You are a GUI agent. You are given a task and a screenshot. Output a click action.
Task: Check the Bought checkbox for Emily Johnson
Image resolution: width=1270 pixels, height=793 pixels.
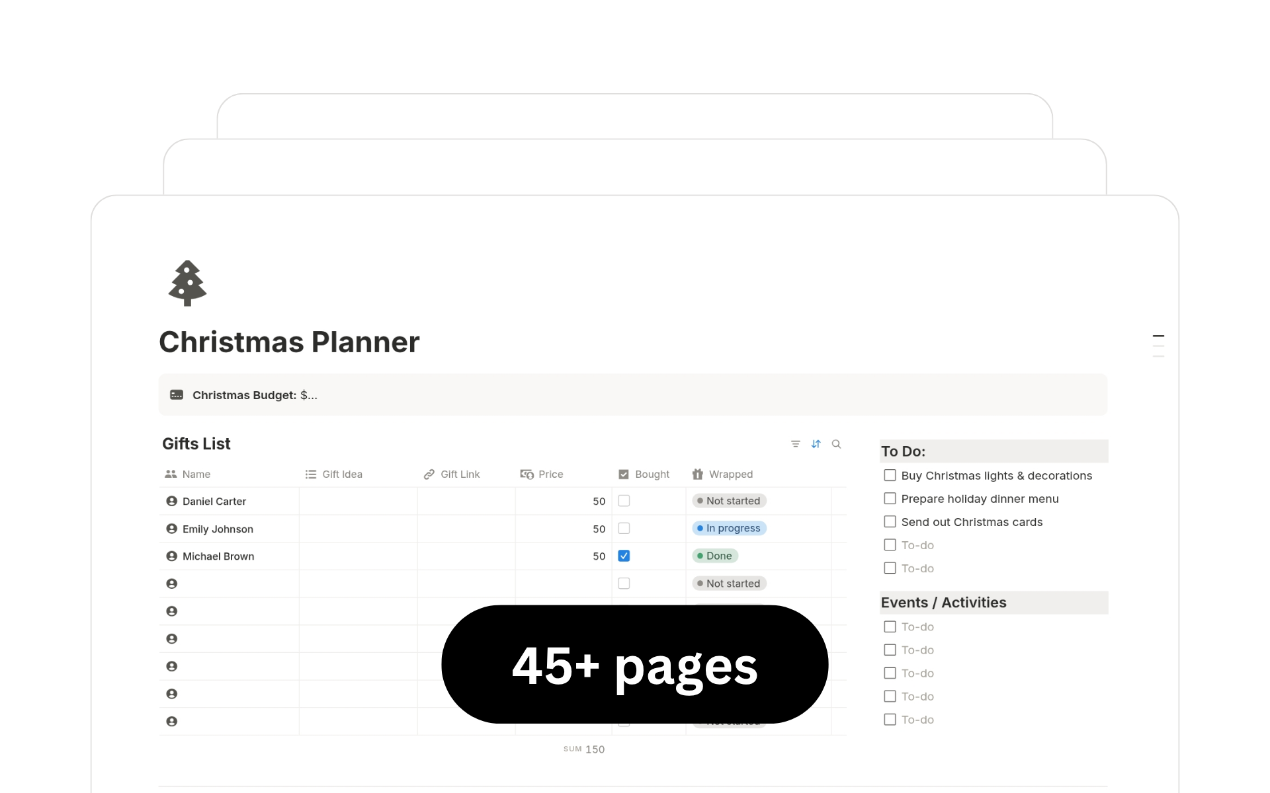(x=624, y=528)
